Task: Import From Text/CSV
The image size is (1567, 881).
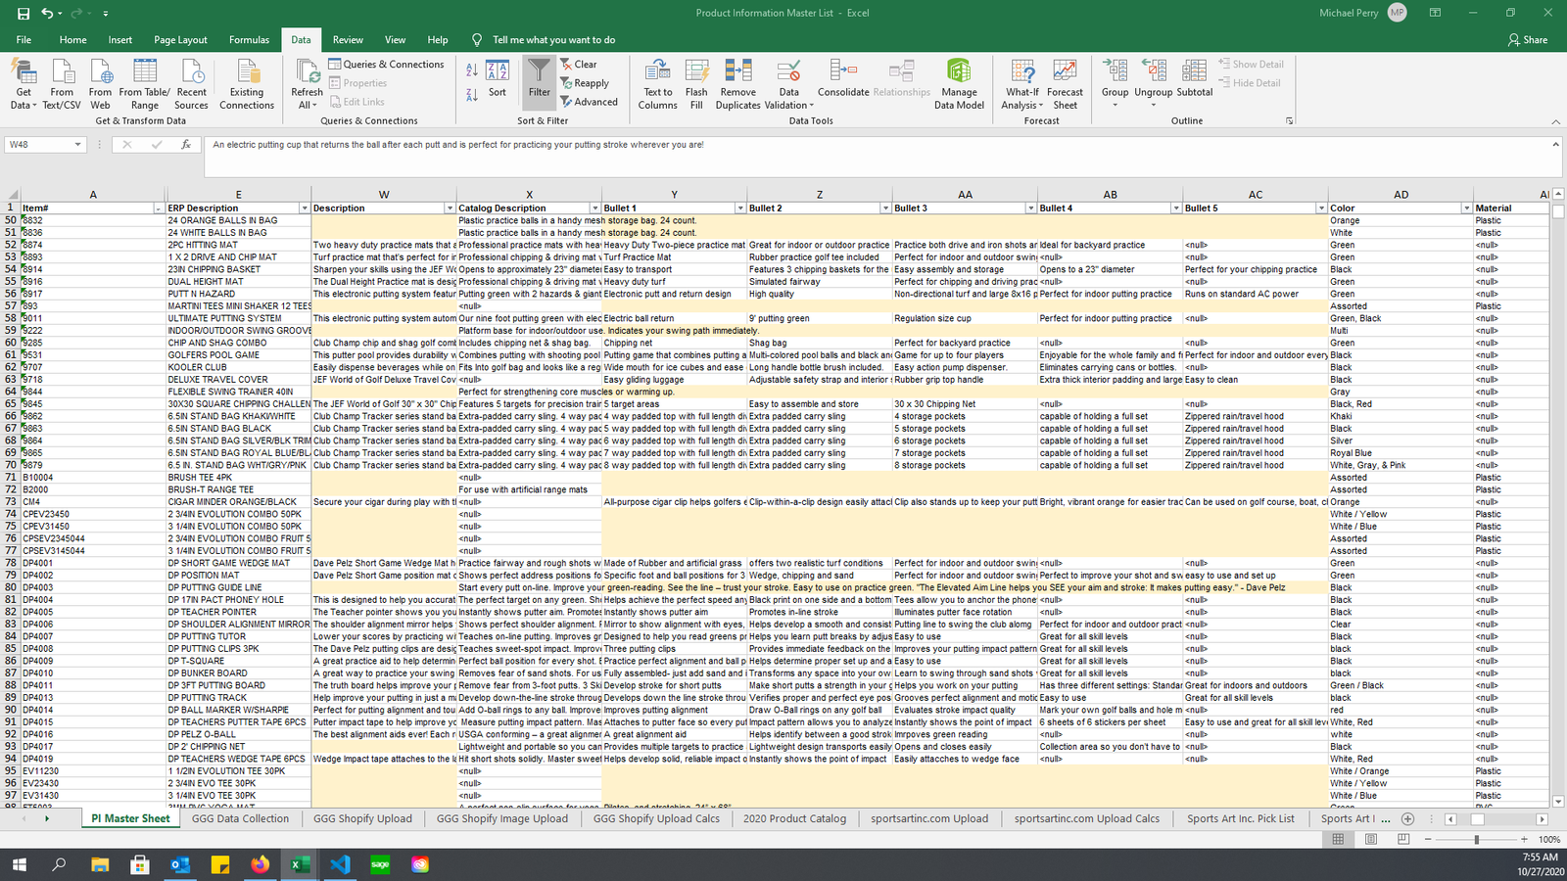Action: (x=62, y=84)
